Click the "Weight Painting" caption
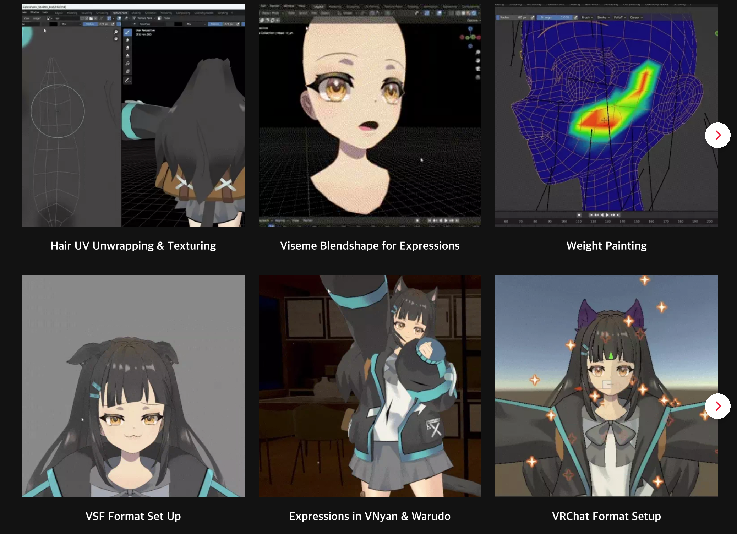This screenshot has width=737, height=534. pyautogui.click(x=606, y=246)
